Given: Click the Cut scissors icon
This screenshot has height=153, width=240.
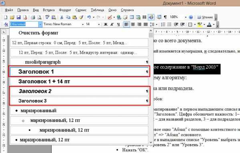Looking at the screenshot, I should (62, 17).
